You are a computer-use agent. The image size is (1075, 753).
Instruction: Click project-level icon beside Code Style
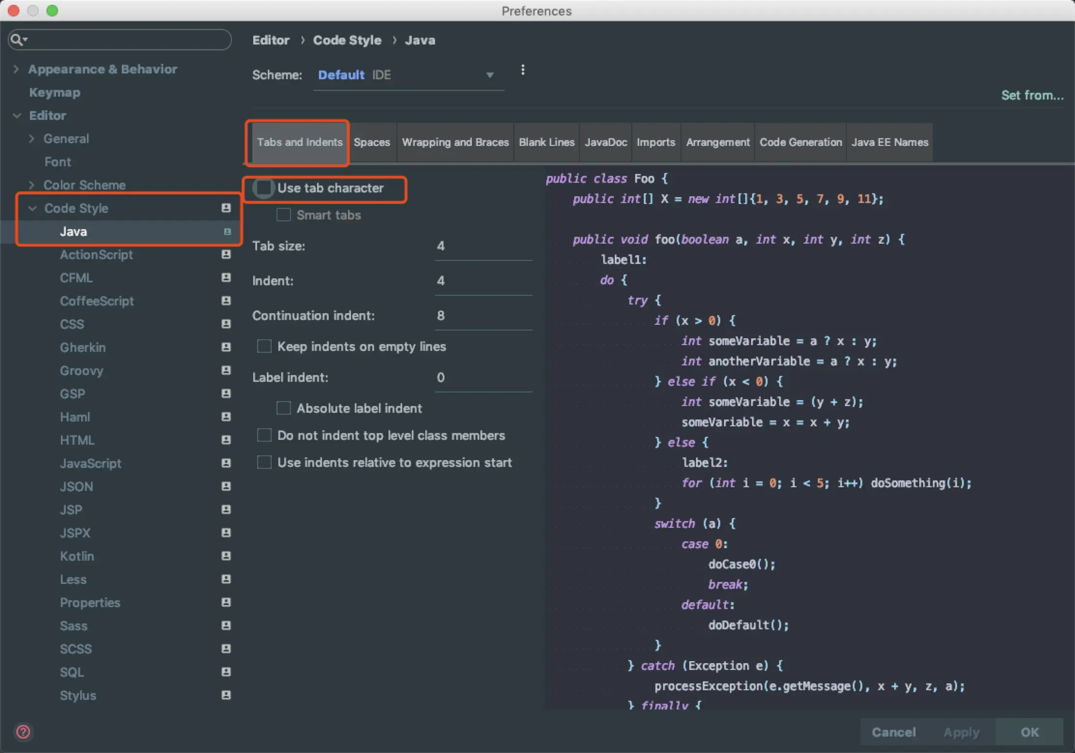tap(226, 208)
